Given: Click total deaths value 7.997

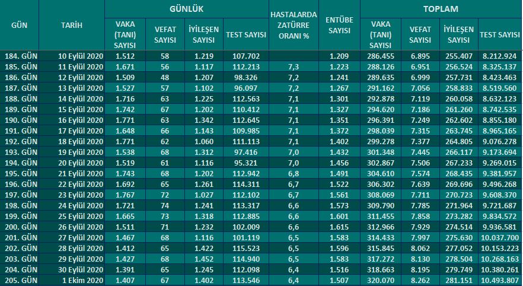Looking at the screenshot, I should pyautogui.click(x=420, y=237).
